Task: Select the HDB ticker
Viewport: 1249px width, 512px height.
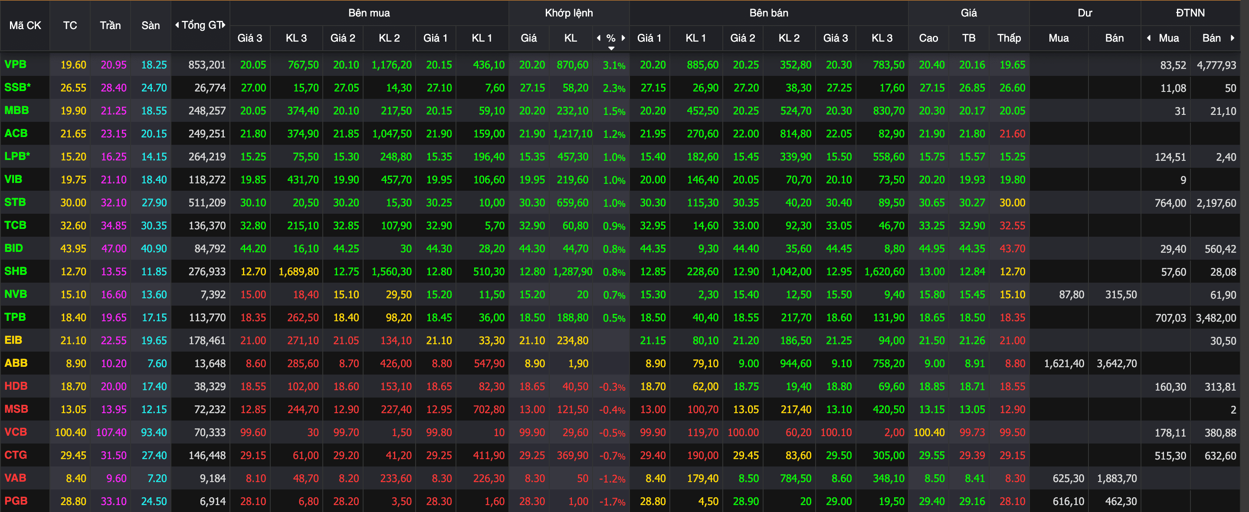Action: point(16,386)
